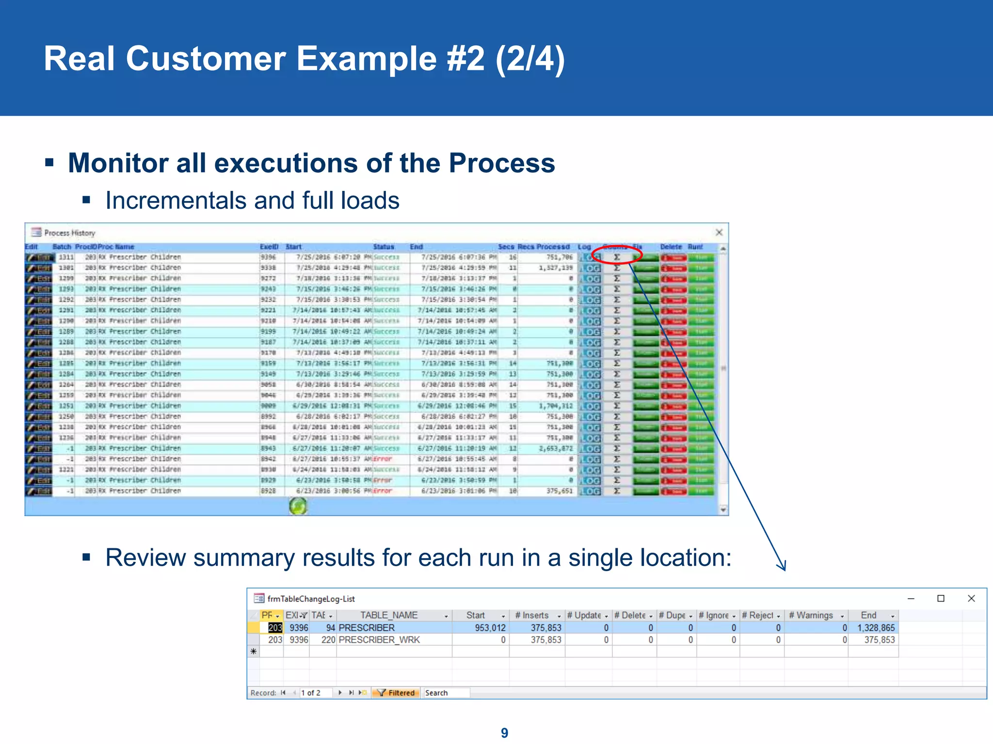The width and height of the screenshot is (993, 744).
Task: Click the 953,012 Start value cell
Action: [x=480, y=628]
